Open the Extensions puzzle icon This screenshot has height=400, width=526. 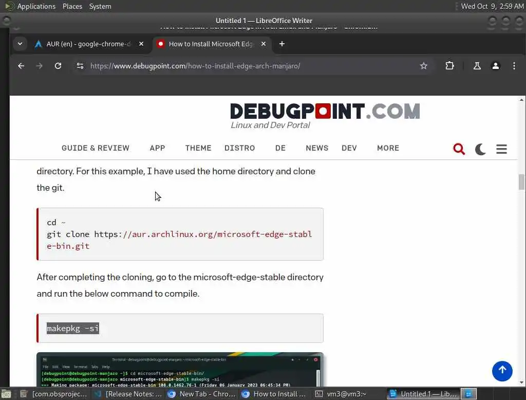[449, 66]
